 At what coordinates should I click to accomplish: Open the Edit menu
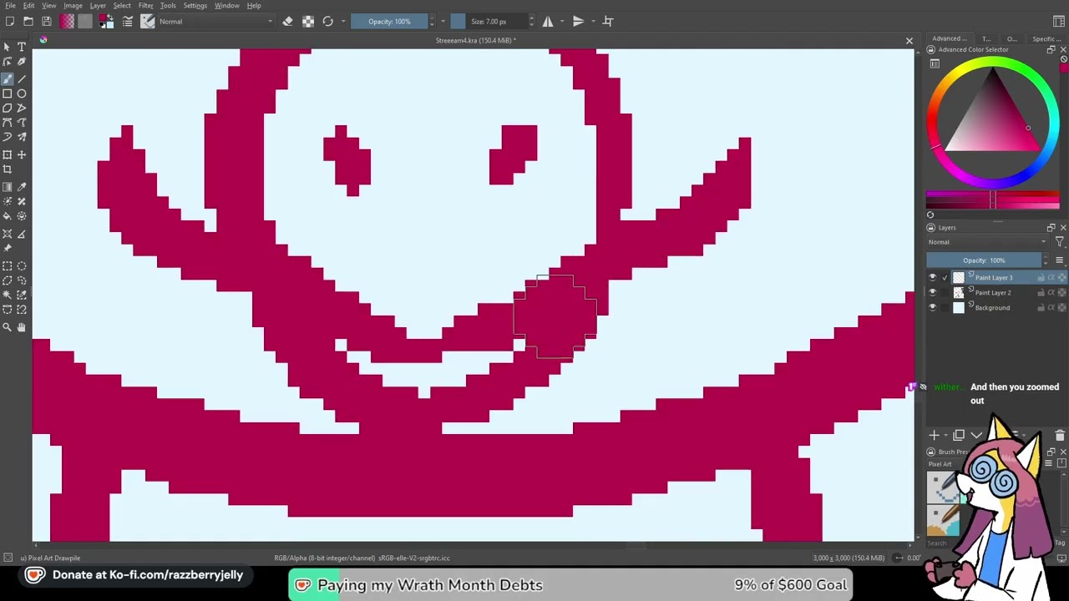coord(29,6)
